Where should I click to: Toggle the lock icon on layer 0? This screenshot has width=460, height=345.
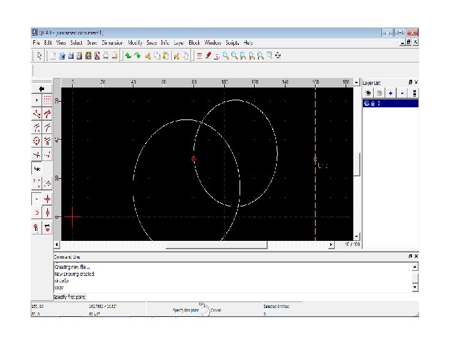click(x=373, y=103)
